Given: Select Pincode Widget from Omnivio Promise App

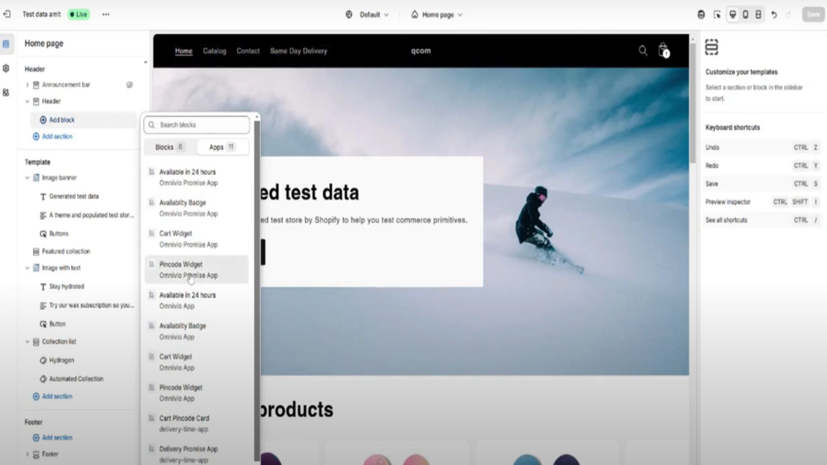Looking at the screenshot, I should pos(196,270).
